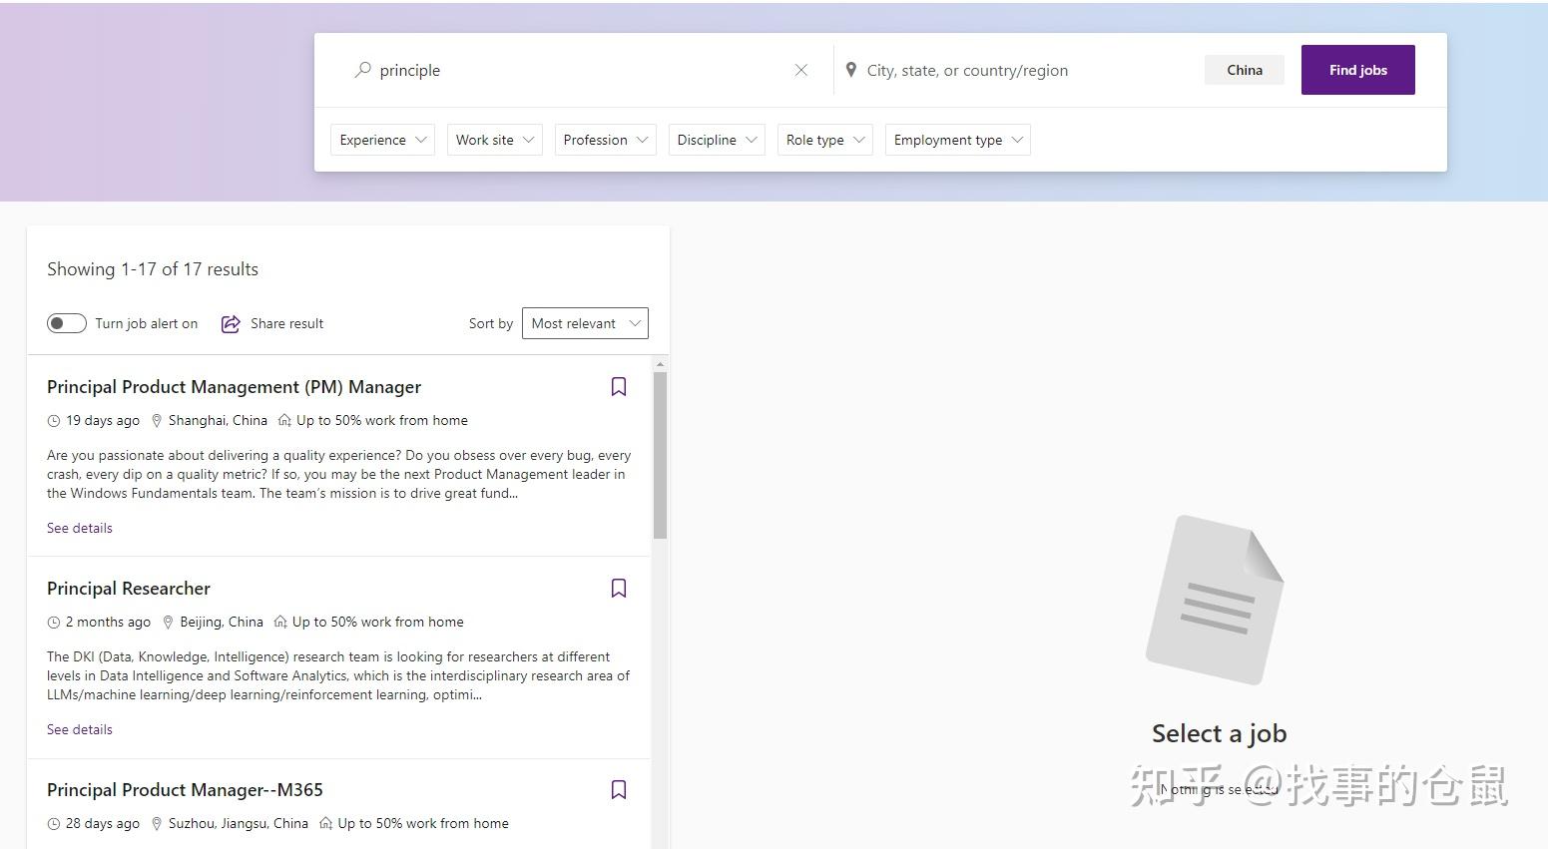Expand the Discipline filter
Viewport: 1548px width, 849px height.
click(x=717, y=140)
